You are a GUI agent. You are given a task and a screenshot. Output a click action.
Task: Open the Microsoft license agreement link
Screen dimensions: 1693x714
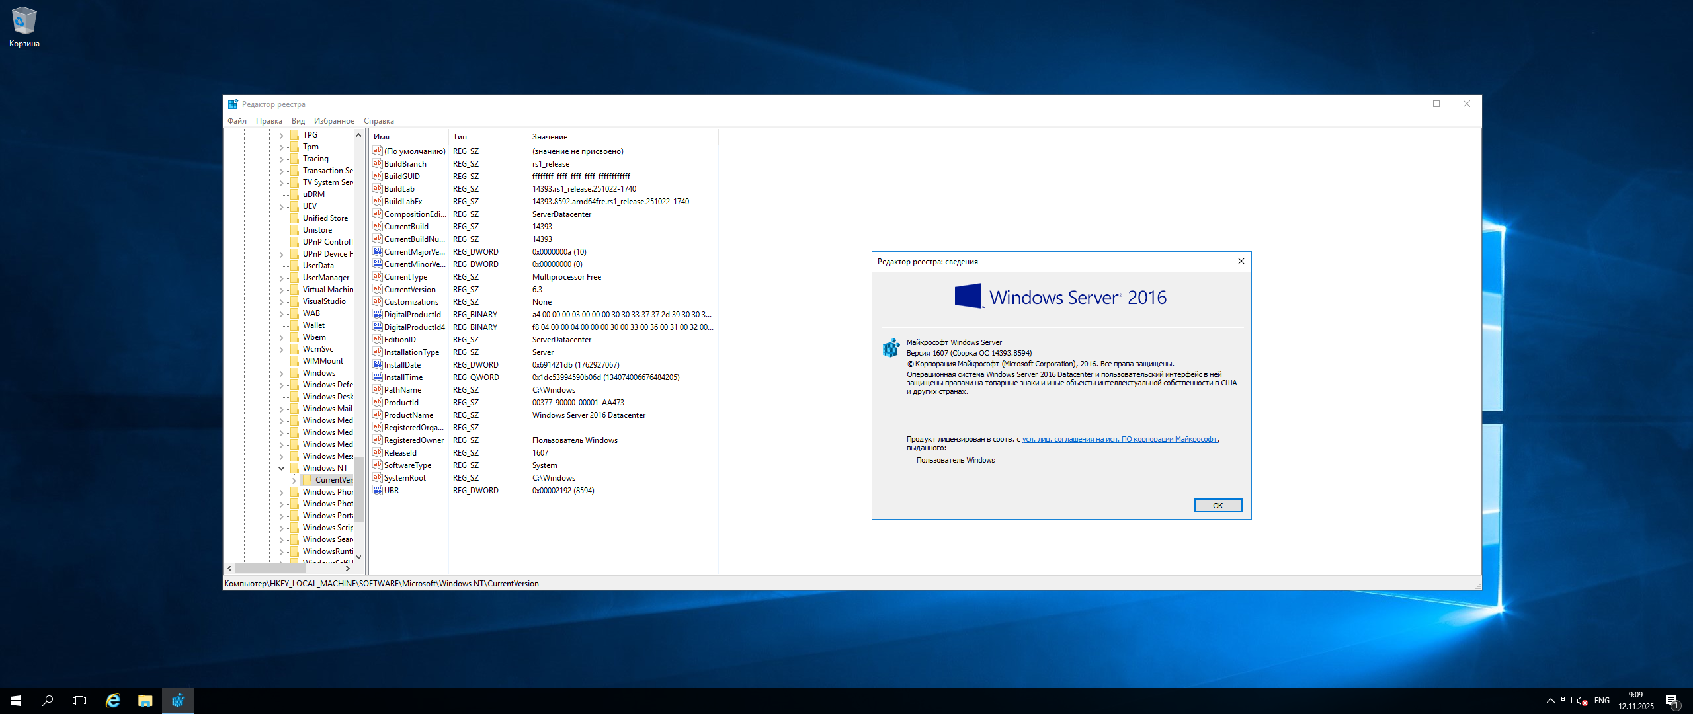1119,439
